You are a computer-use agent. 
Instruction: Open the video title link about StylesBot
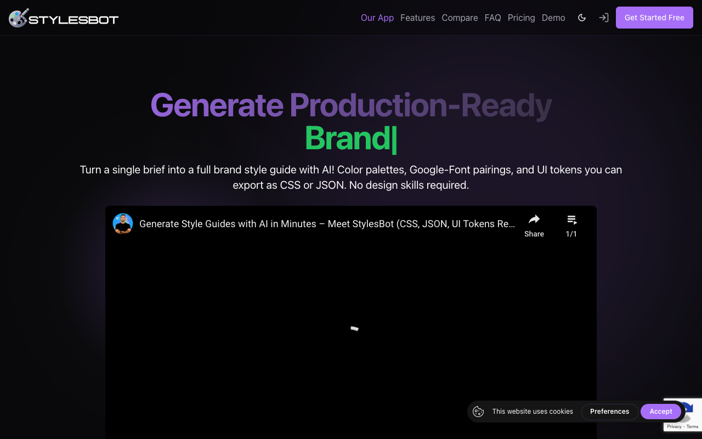327,224
